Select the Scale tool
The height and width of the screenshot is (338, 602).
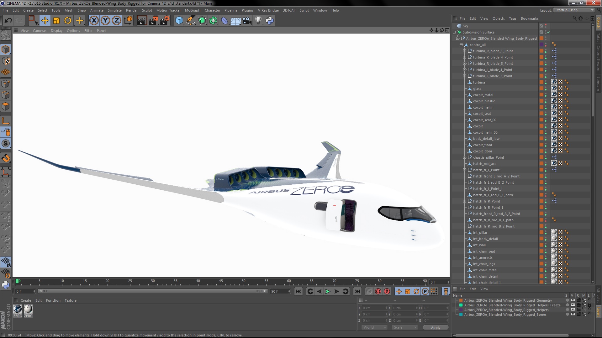coord(56,21)
